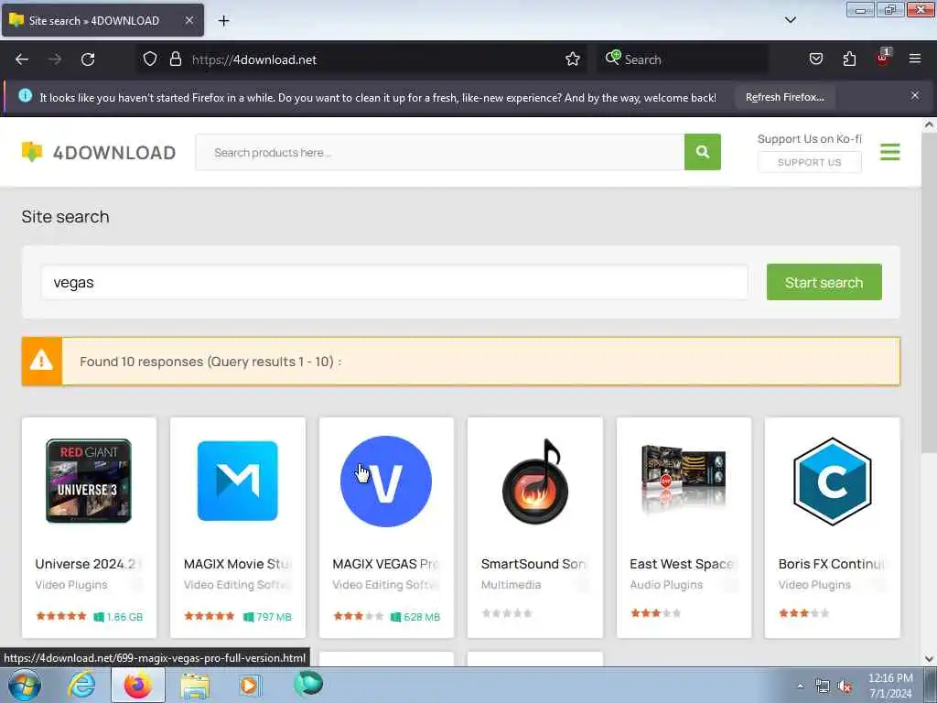The width and height of the screenshot is (937, 703).
Task: Click the SmartSound title link
Action: tap(533, 564)
